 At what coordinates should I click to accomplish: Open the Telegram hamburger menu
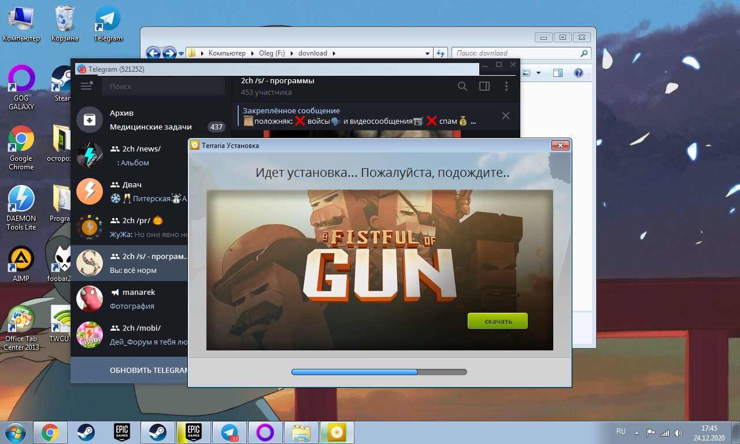click(87, 86)
